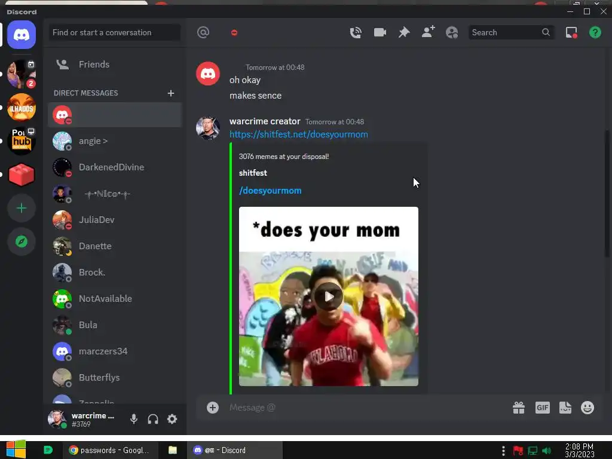This screenshot has width=612, height=459.
Task: Explore public servers compass icon
Action: (x=22, y=241)
